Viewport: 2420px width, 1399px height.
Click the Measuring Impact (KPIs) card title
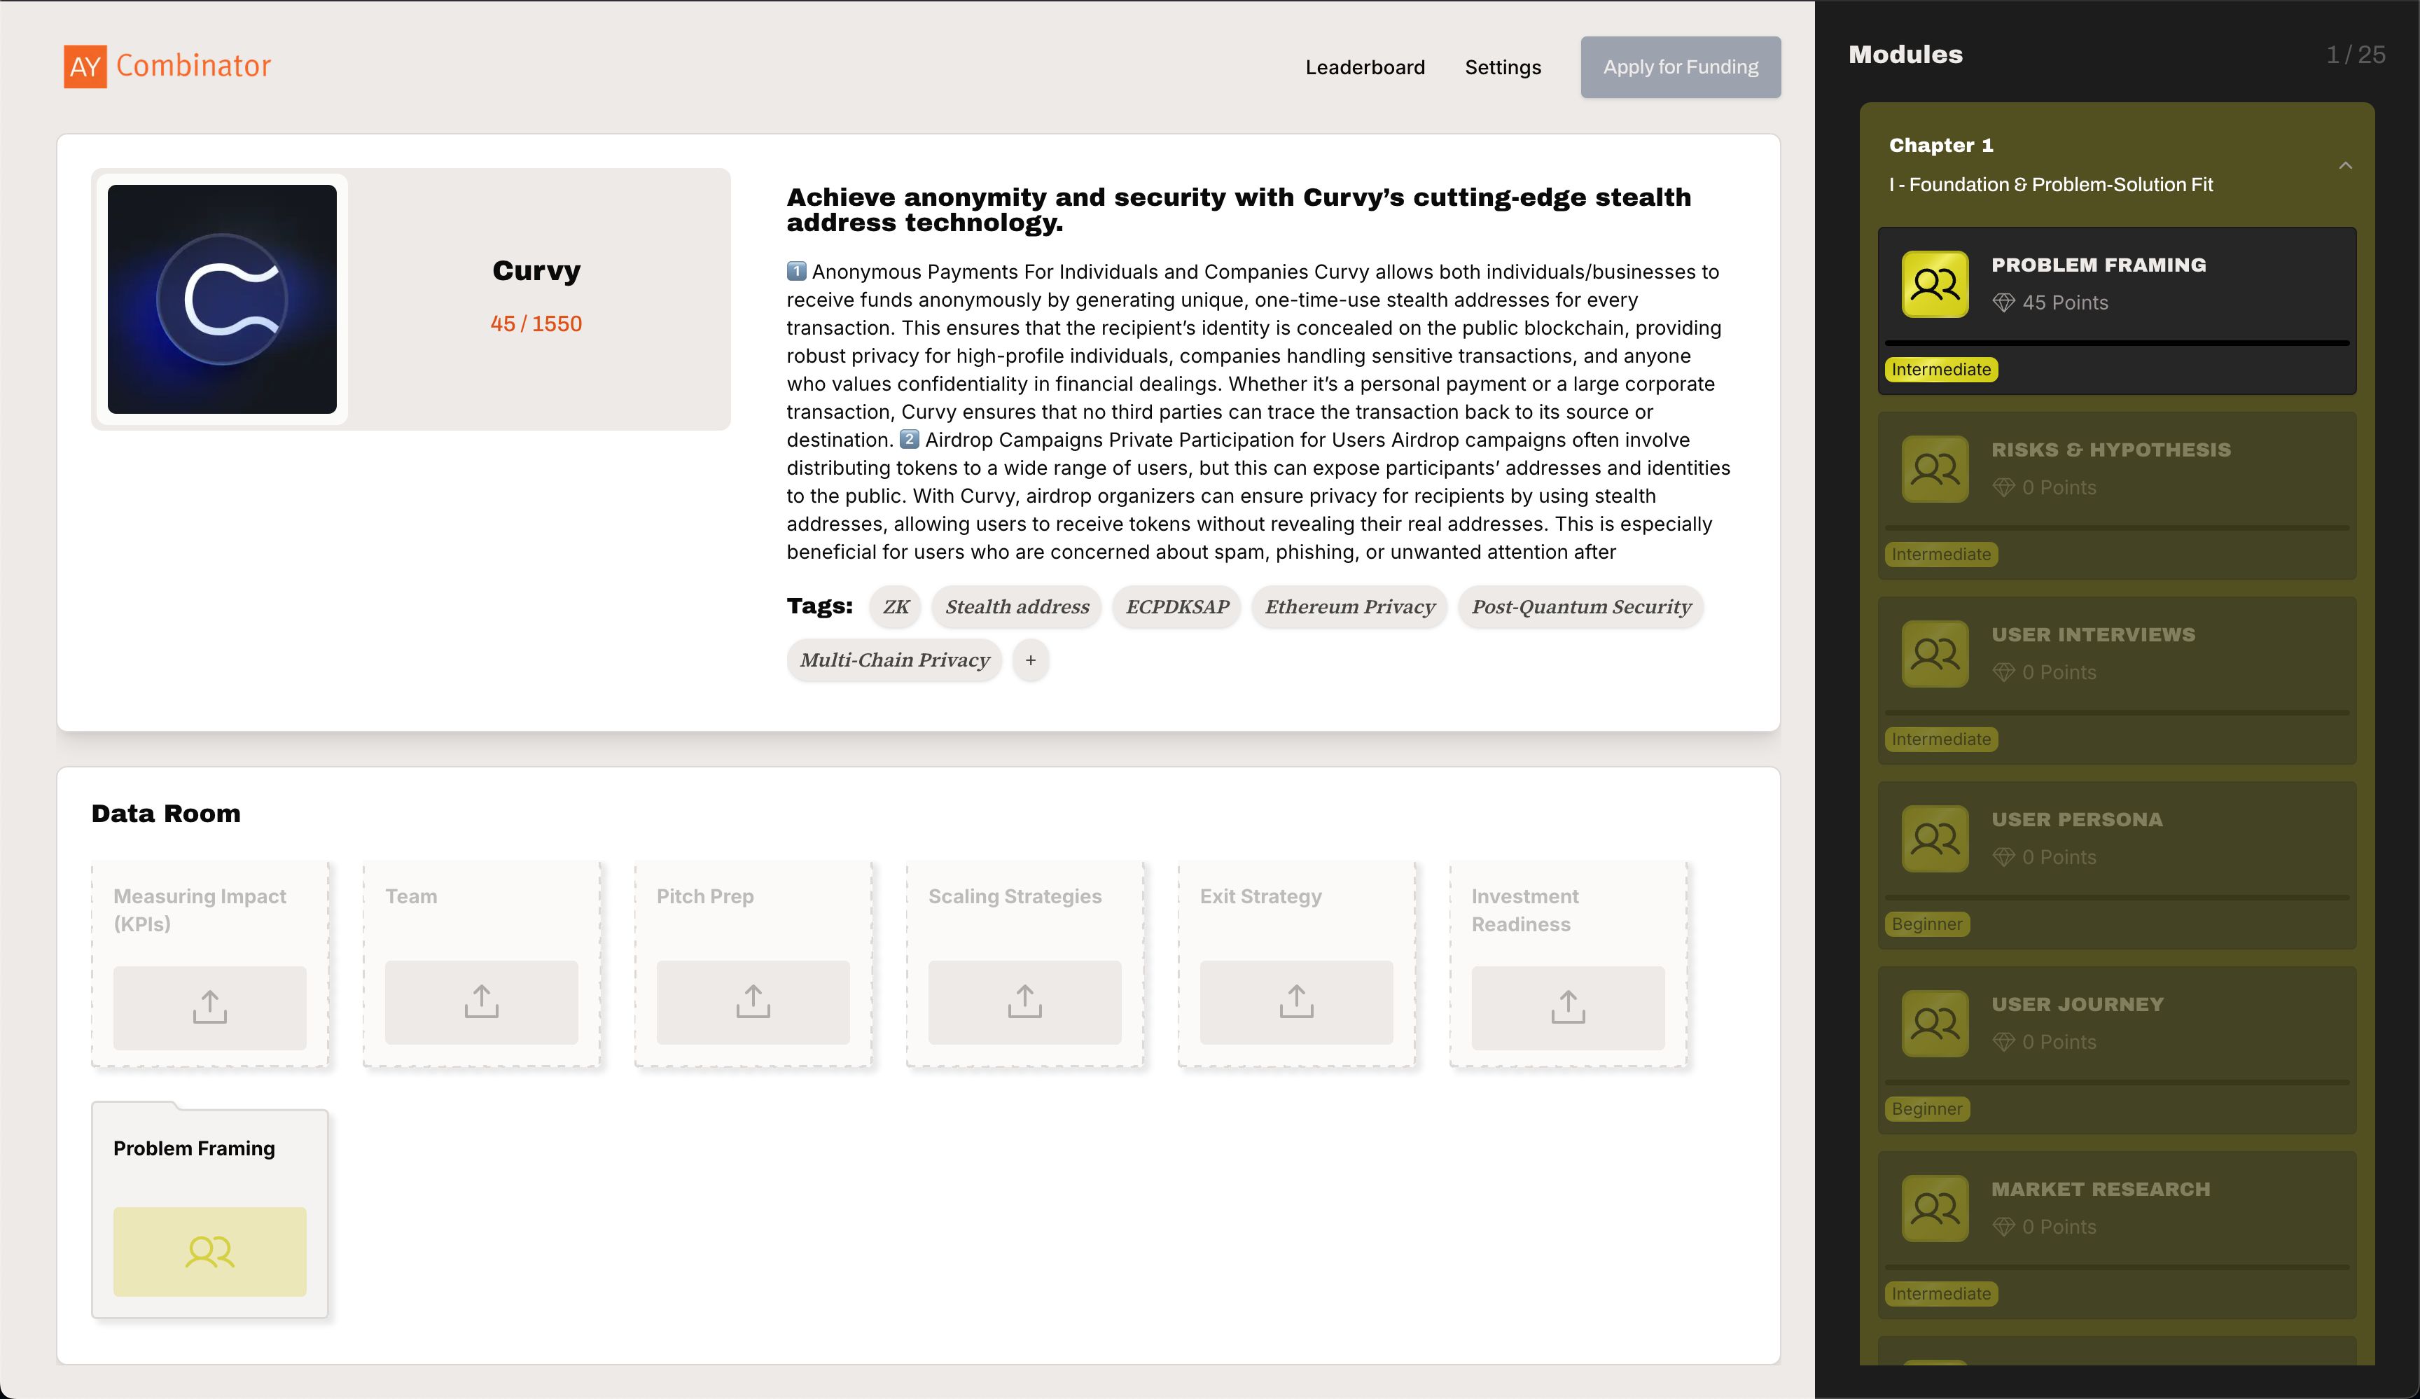[200, 910]
